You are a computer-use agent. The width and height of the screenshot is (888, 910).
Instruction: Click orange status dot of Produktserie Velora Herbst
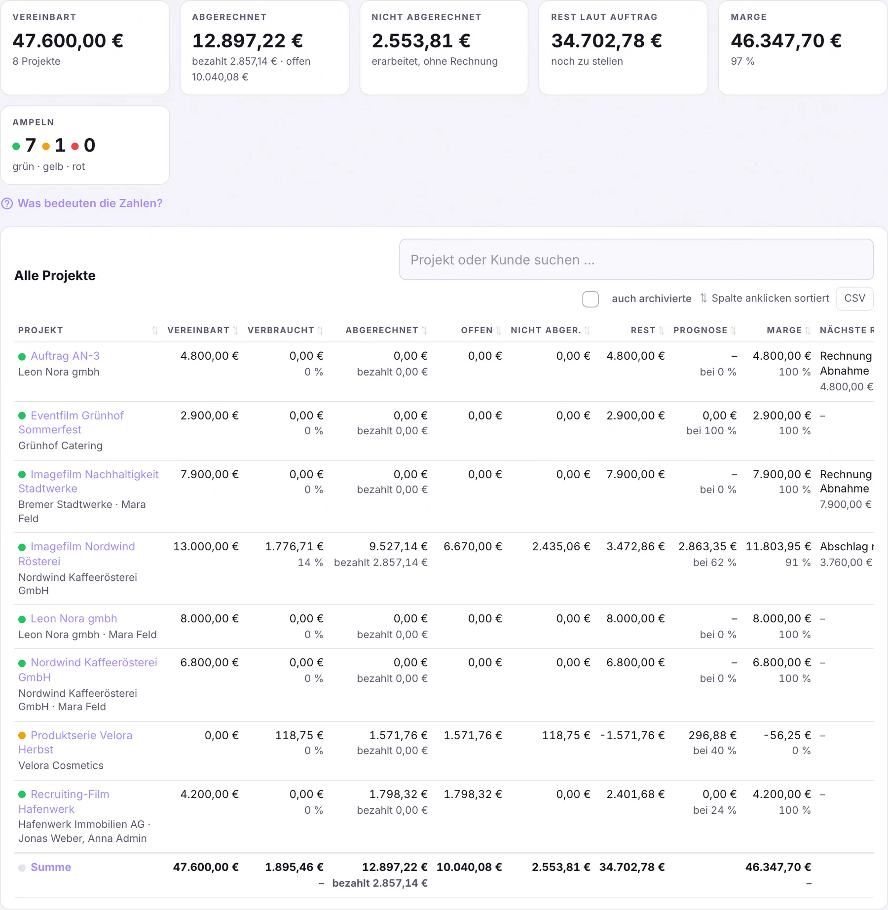tap(22, 735)
